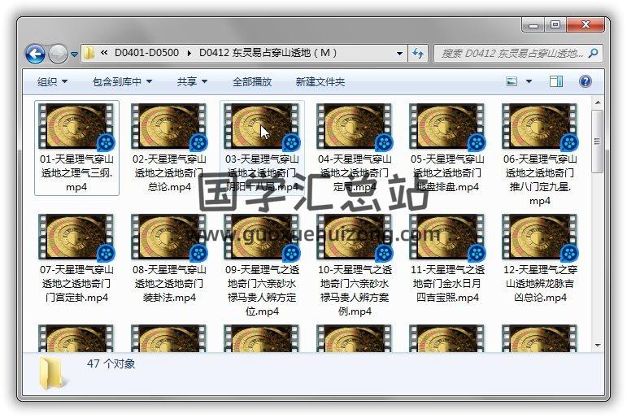Select the 04 透地奇门定局.mp4 video icon

click(x=355, y=127)
